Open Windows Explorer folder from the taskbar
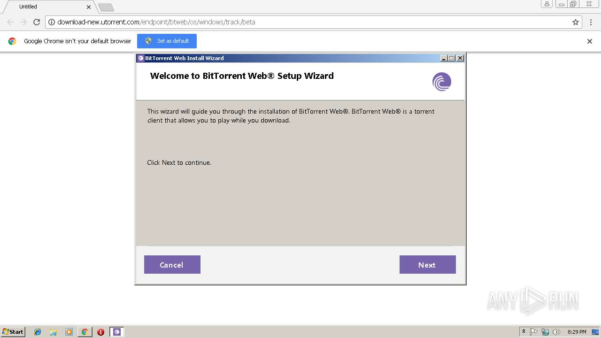Image resolution: width=601 pixels, height=338 pixels. pyautogui.click(x=53, y=332)
